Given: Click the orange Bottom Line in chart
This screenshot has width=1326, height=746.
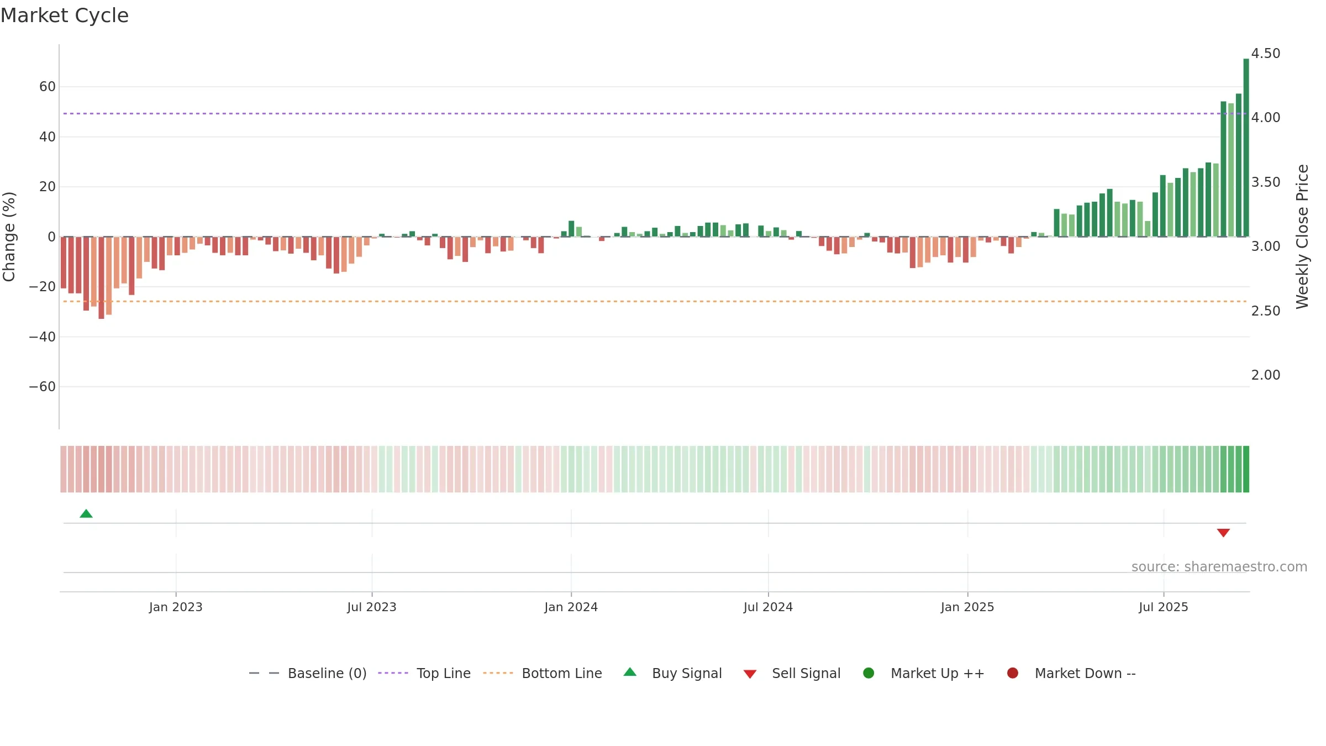Looking at the screenshot, I should click(x=655, y=301).
